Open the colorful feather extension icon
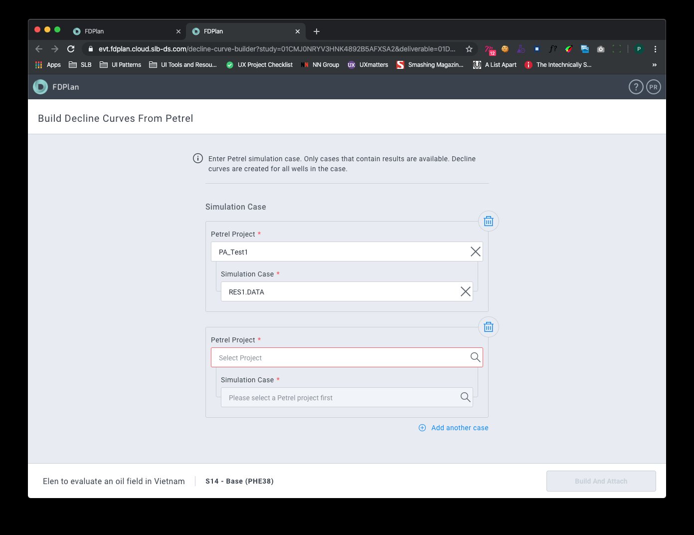The width and height of the screenshot is (694, 535). click(569, 49)
